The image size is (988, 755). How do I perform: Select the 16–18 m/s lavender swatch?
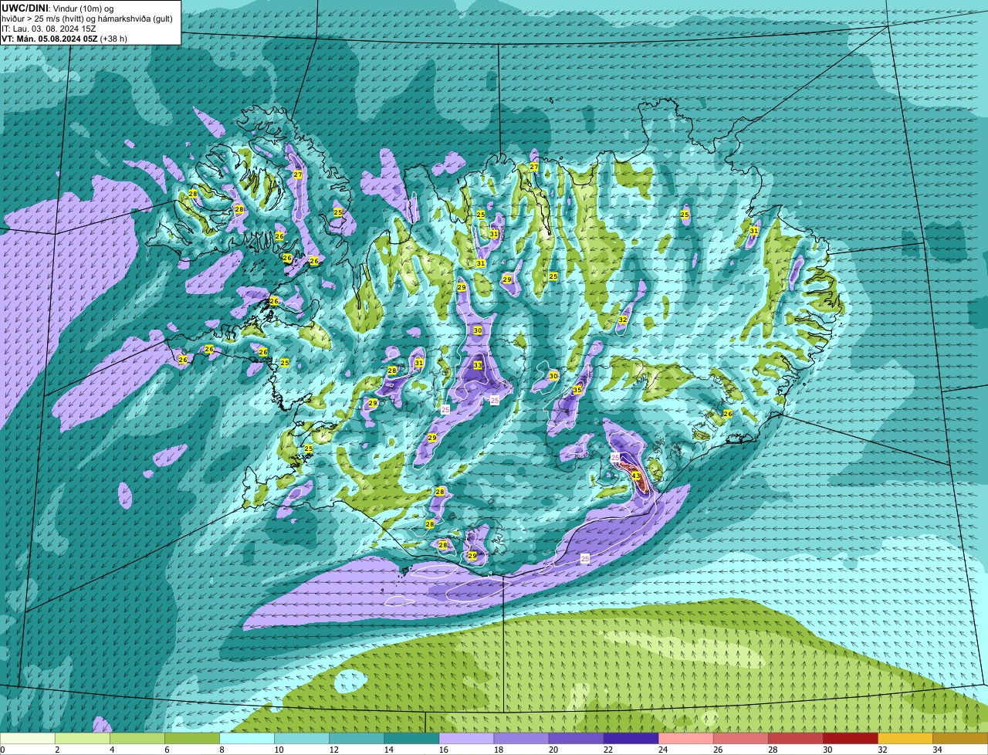465,738
